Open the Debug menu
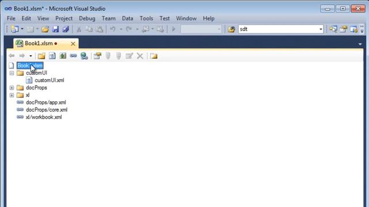 click(x=87, y=18)
